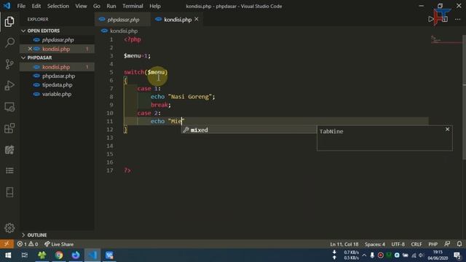The image size is (466, 262).
Task: Click the editor minimap
Action: click(x=445, y=40)
